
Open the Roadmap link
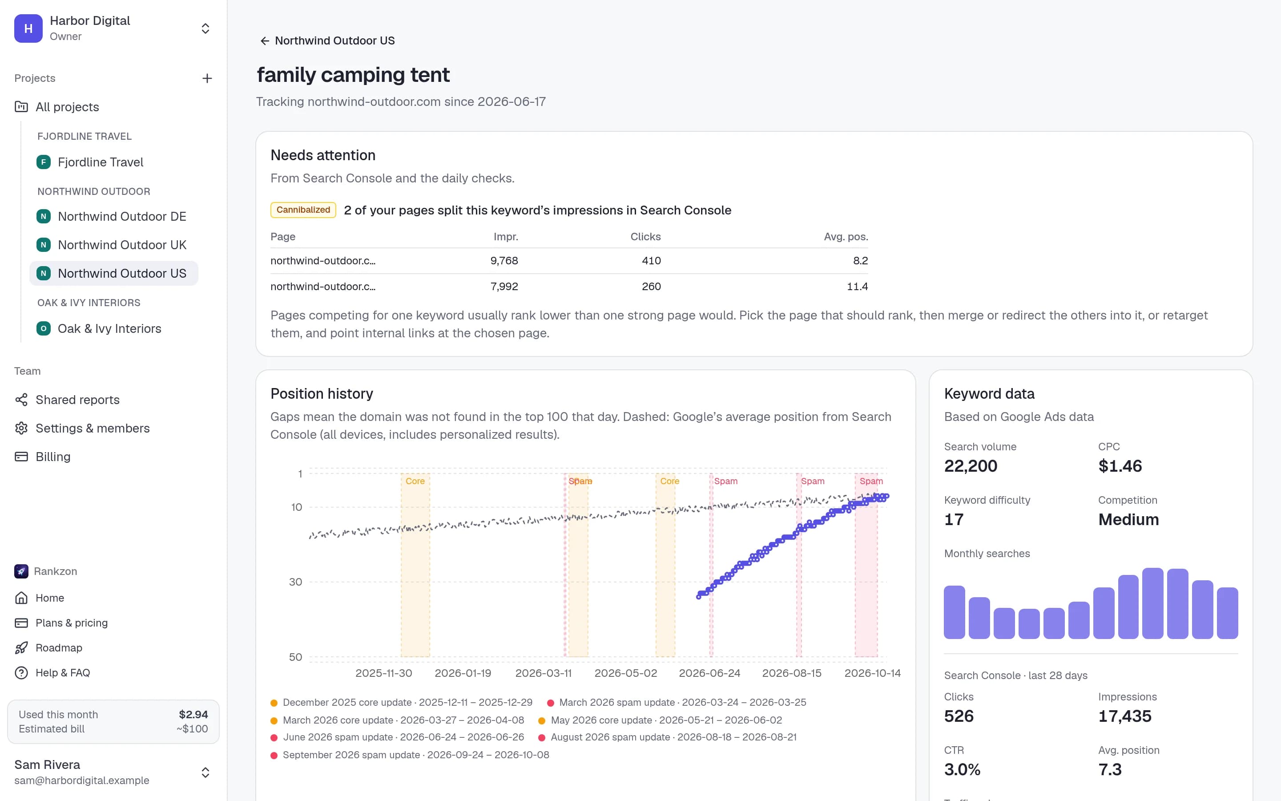(x=59, y=648)
